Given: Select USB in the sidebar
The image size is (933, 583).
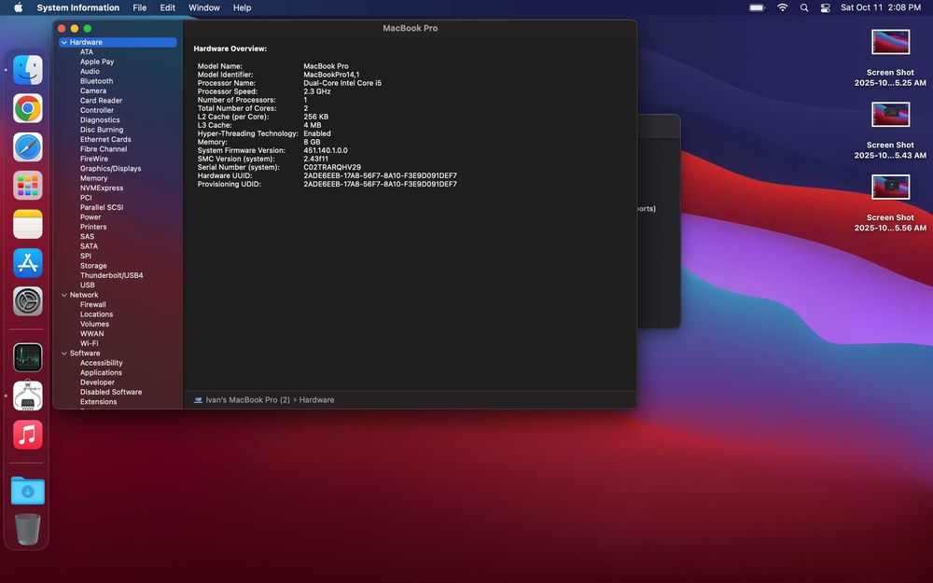Looking at the screenshot, I should (x=88, y=285).
